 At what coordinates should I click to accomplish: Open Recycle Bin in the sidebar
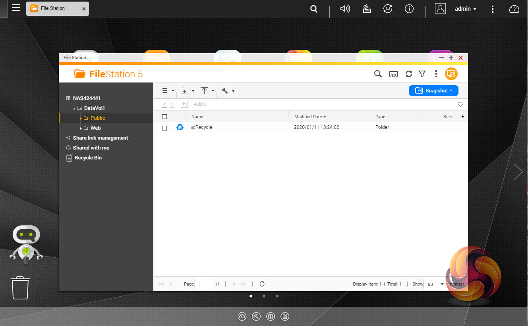[x=88, y=158]
